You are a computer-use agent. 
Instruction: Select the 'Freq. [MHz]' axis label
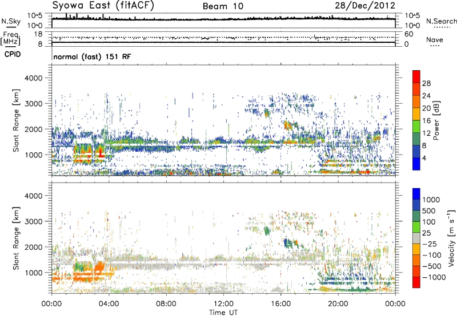pos(11,38)
